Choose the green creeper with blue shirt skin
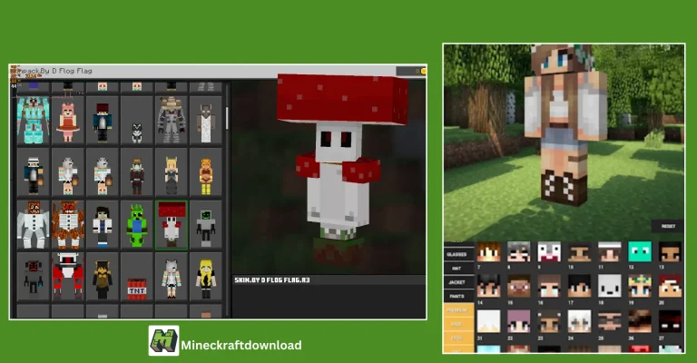697x363 pixels. tap(137, 225)
